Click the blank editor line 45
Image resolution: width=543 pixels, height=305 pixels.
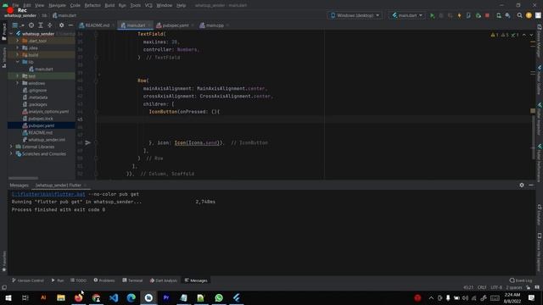pos(315,119)
